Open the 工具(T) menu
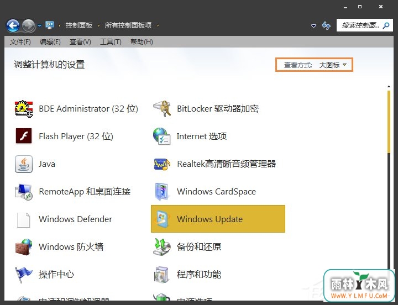Image resolution: width=398 pixels, height=305 pixels. click(111, 42)
